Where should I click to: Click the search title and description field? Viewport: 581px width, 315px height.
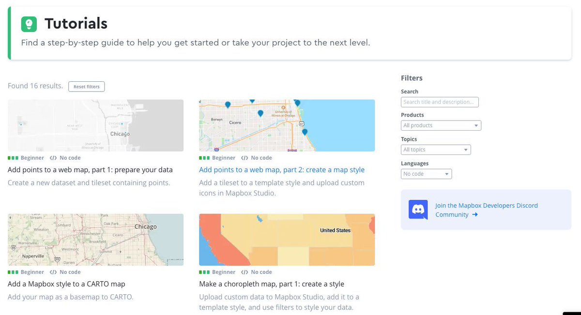click(x=440, y=102)
